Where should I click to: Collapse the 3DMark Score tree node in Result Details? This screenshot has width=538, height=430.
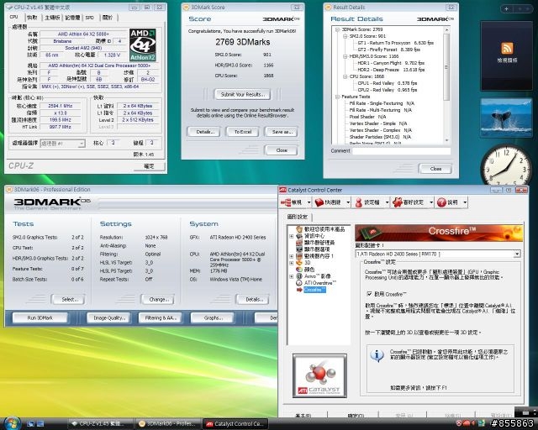pyautogui.click(x=337, y=29)
